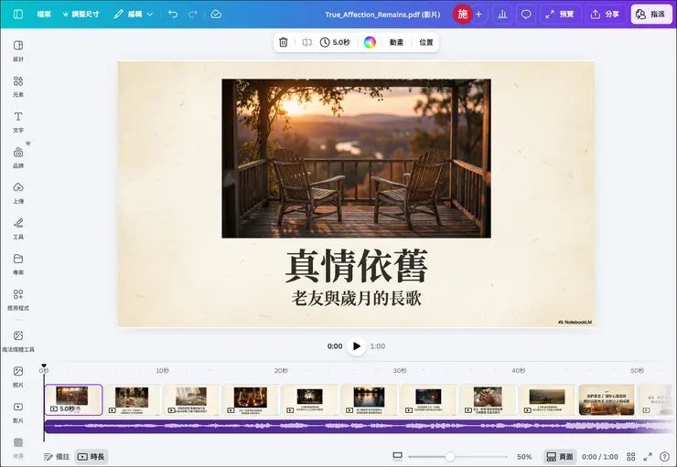Undo the last action
Image resolution: width=677 pixels, height=467 pixels.
[x=173, y=15]
